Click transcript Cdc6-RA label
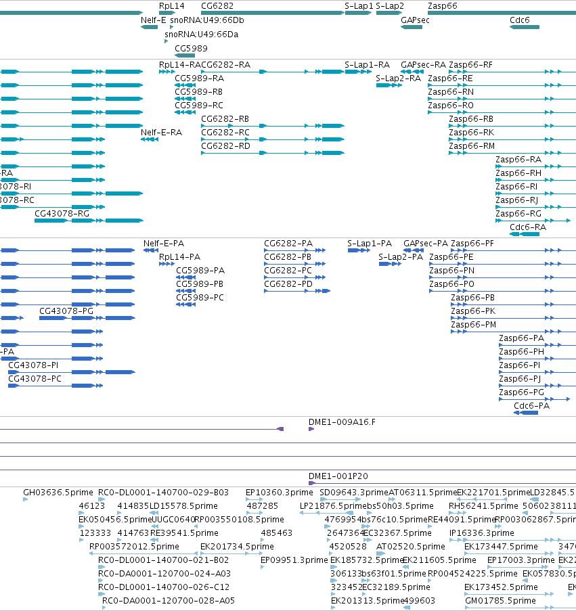Screen dimensions: 576x611 tap(528, 227)
